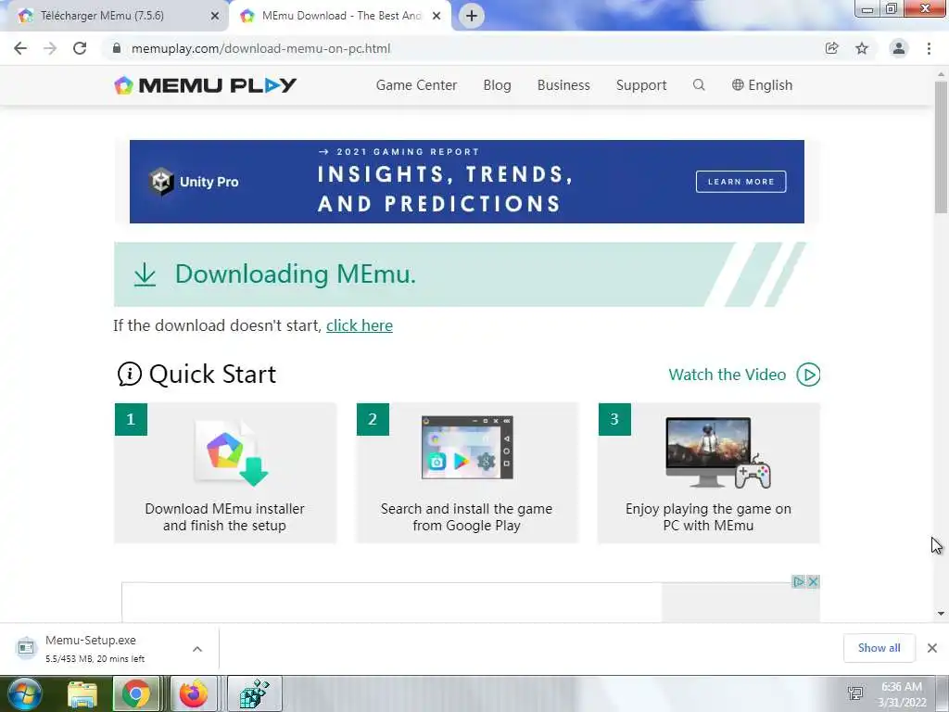The image size is (949, 712).
Task: Click the MEmu installer image in step 1
Action: click(231, 451)
